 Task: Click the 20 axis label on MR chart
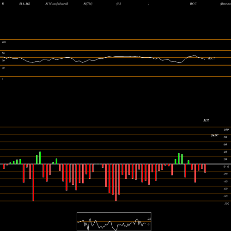click(x=225, y=159)
